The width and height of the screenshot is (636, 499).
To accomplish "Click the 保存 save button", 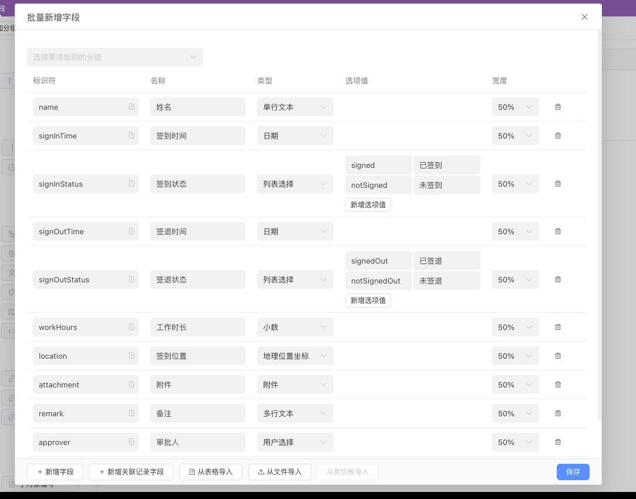I will click(x=573, y=472).
